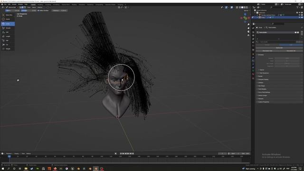Pick the Smooth hair tool
Screen dimensions: 304x171
coord(8,28)
